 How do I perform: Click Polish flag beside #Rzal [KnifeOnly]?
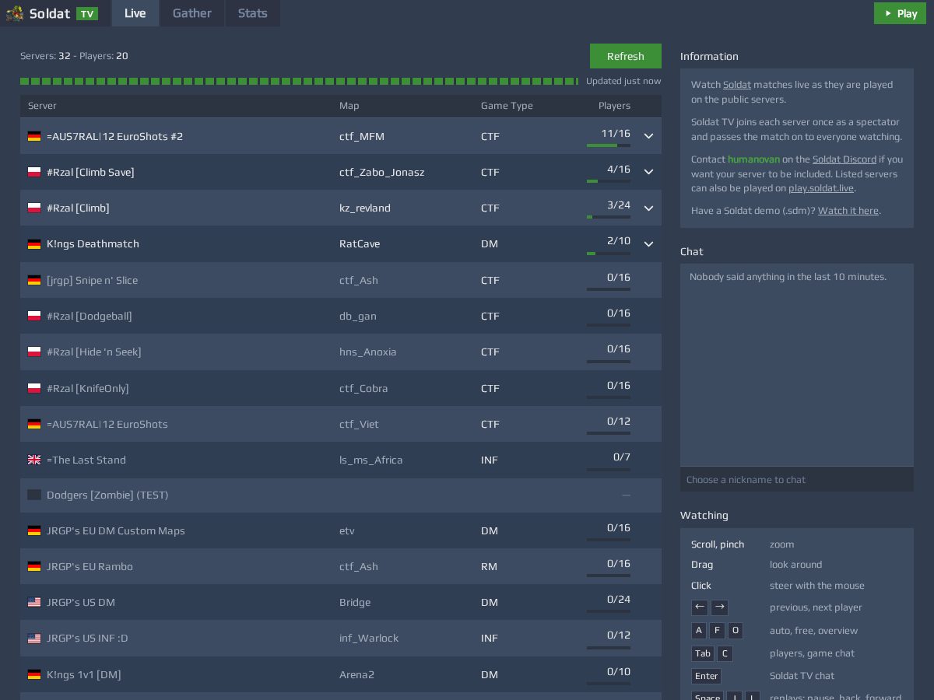[34, 388]
